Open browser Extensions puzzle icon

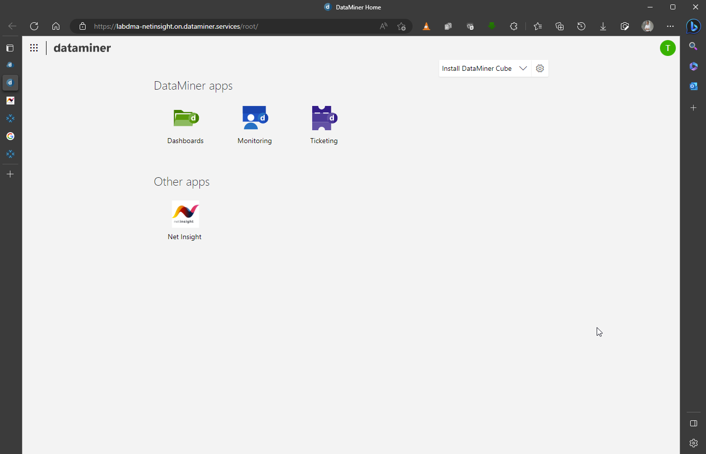click(x=514, y=26)
